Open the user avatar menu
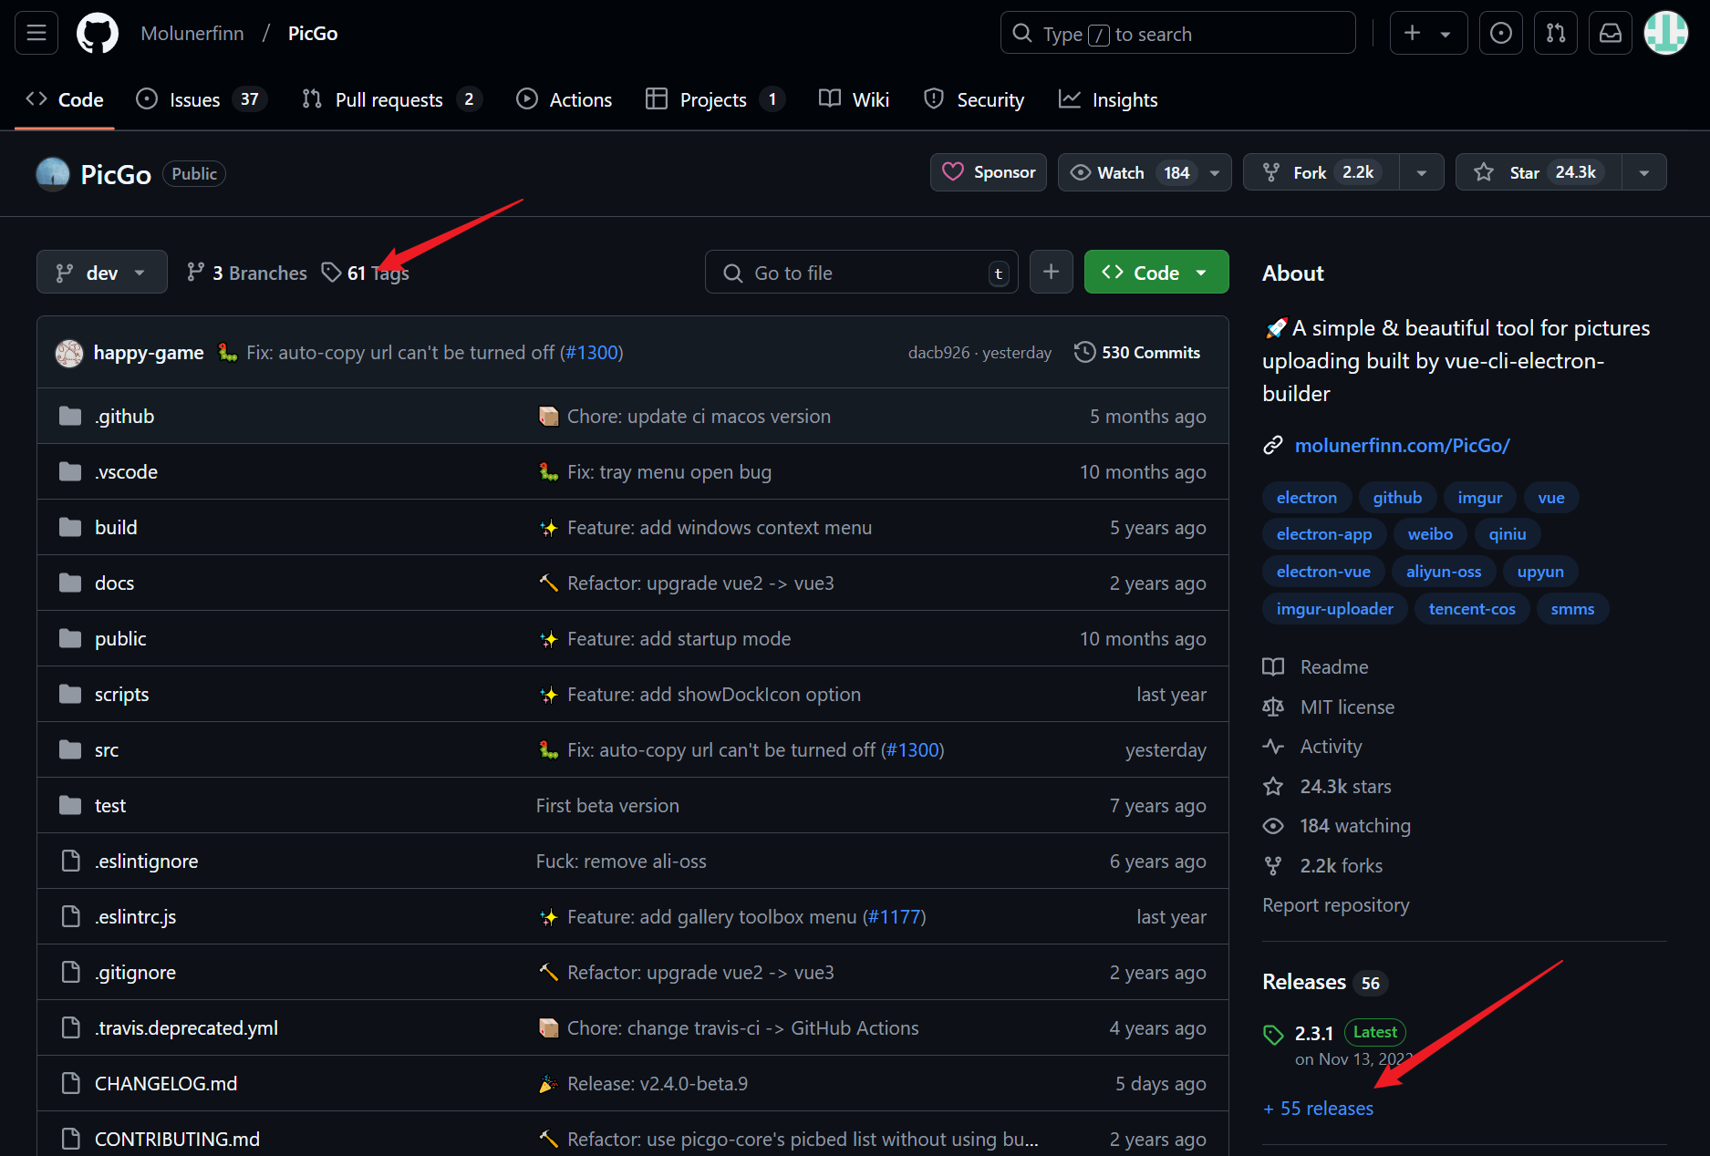Image resolution: width=1710 pixels, height=1156 pixels. (x=1666, y=34)
